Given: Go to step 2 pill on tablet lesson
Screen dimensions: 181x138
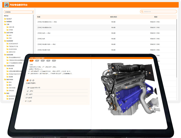Looking at the screenshot, I should tap(37, 61).
